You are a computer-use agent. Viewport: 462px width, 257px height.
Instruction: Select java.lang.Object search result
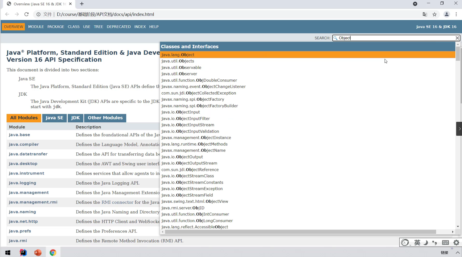tap(308, 55)
